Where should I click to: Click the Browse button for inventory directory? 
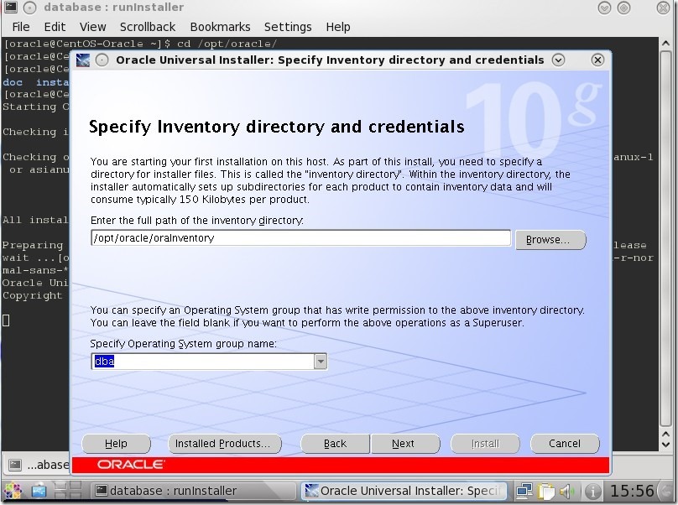point(550,240)
